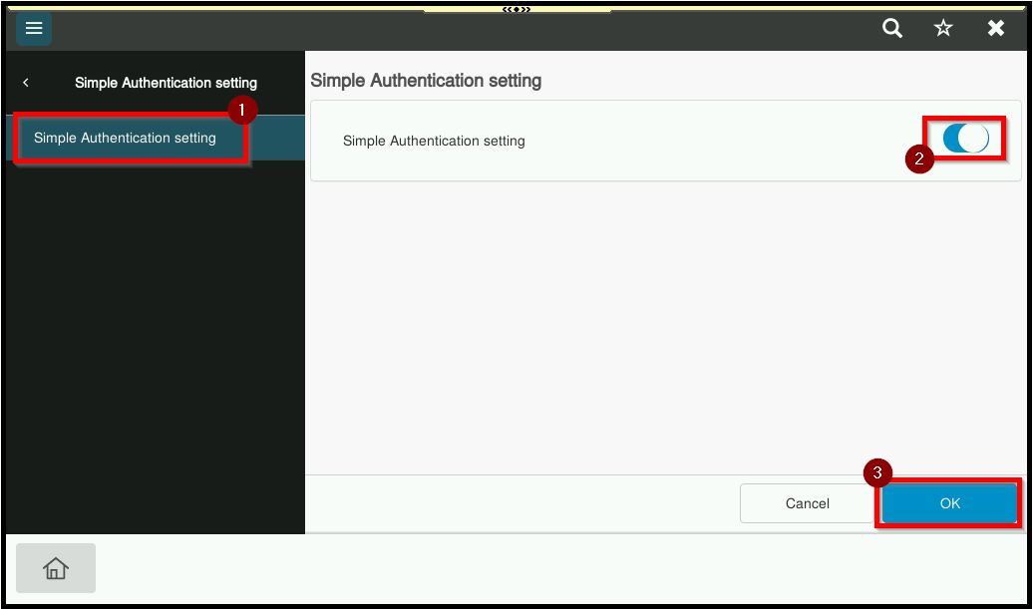Image resolution: width=1033 pixels, height=609 pixels.
Task: Click the blank main content area
Action: tap(663, 329)
